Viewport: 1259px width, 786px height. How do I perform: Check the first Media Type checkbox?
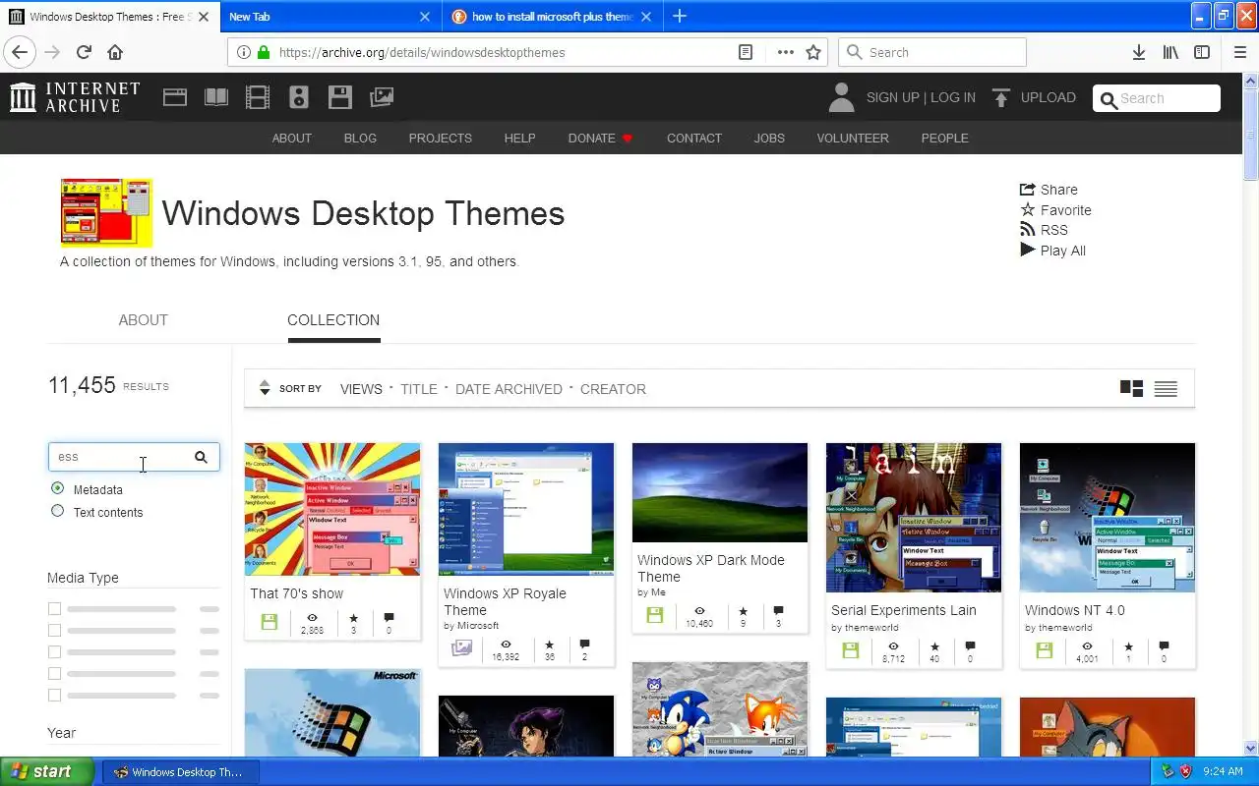click(x=54, y=609)
